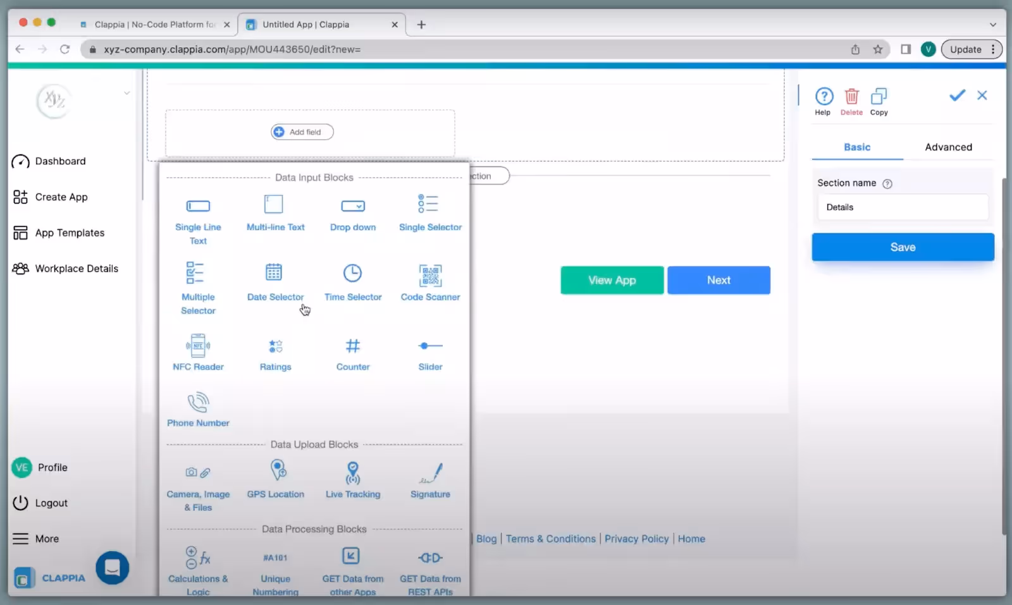The height and width of the screenshot is (605, 1012).
Task: Open the tab search dropdown
Action: (x=992, y=25)
